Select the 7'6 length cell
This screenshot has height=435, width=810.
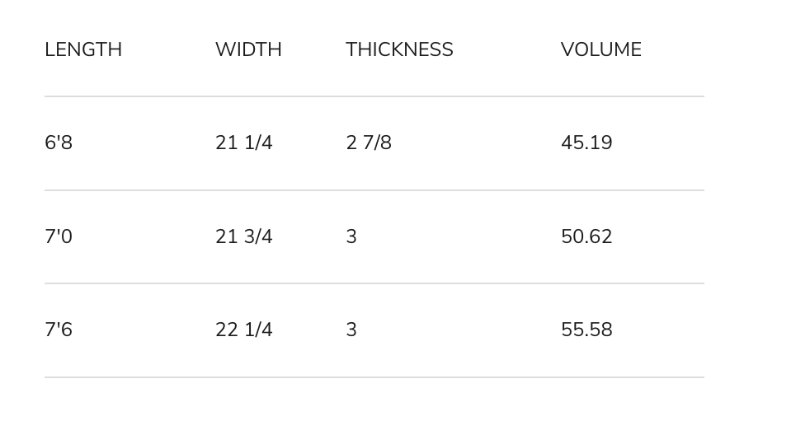(x=59, y=330)
